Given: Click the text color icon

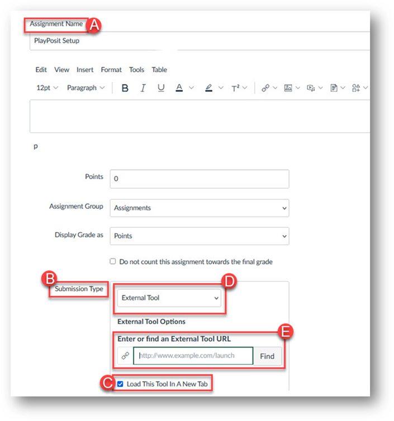Looking at the screenshot, I should coord(179,88).
